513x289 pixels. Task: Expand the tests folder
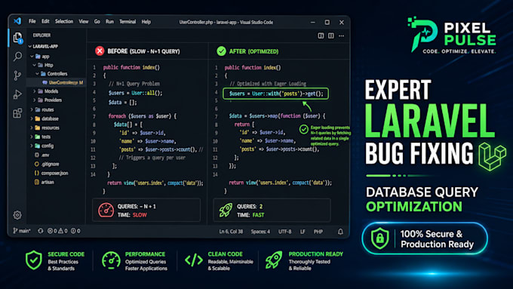[x=32, y=137]
